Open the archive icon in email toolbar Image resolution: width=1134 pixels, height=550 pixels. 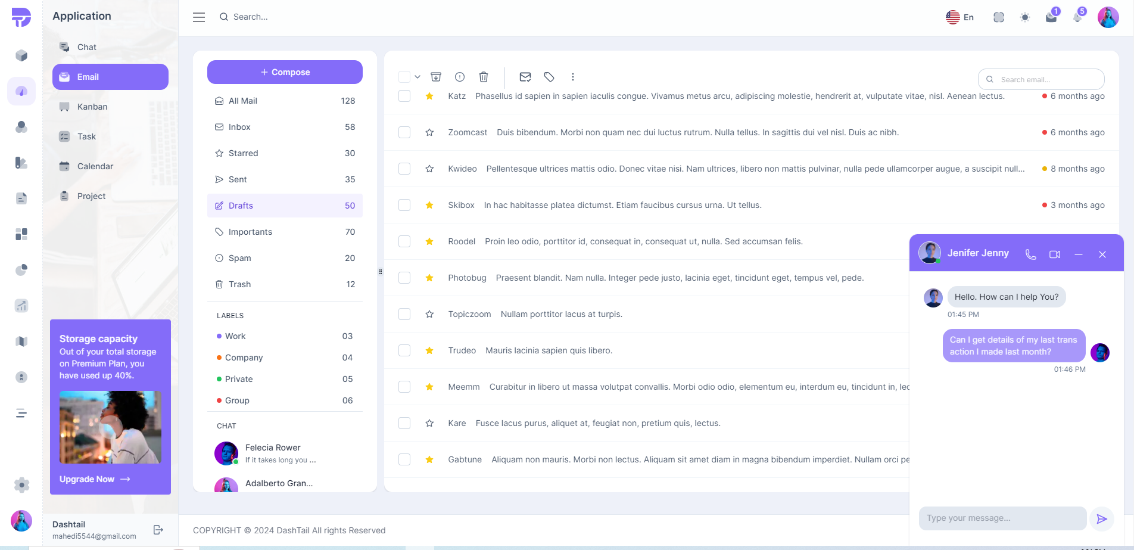pyautogui.click(x=436, y=77)
